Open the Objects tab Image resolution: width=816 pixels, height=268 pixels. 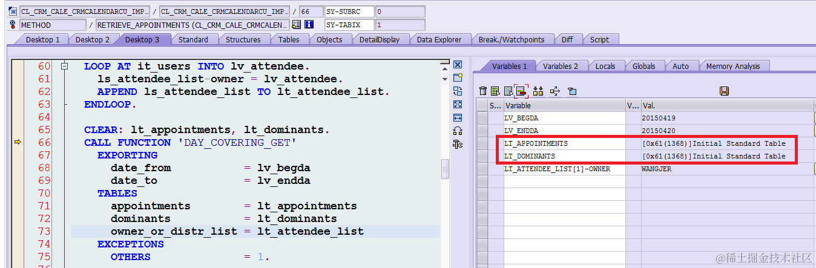[329, 39]
